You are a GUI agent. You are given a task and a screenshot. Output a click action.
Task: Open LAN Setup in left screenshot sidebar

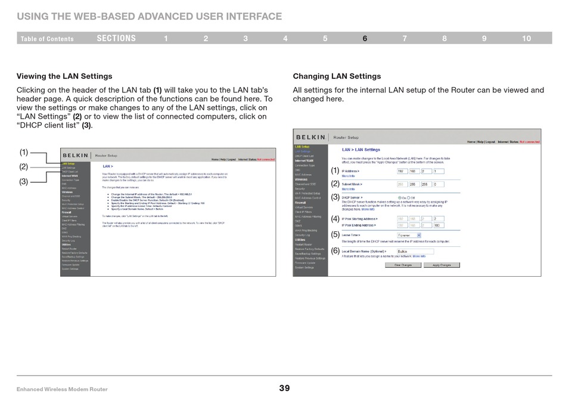[x=69, y=163]
